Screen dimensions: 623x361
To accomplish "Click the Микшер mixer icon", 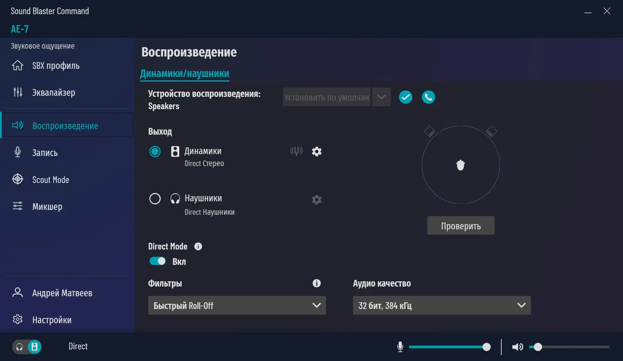I will (18, 206).
